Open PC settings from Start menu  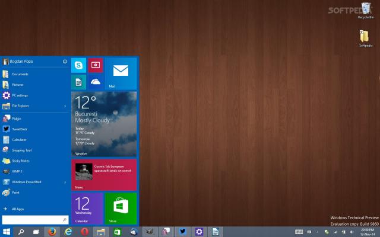[x=20, y=95]
